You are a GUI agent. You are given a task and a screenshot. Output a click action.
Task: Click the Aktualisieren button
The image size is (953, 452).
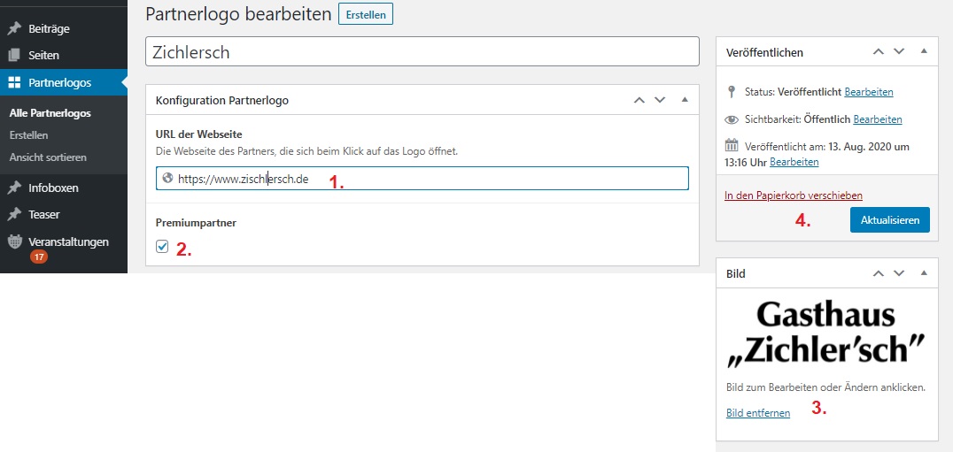tap(889, 219)
